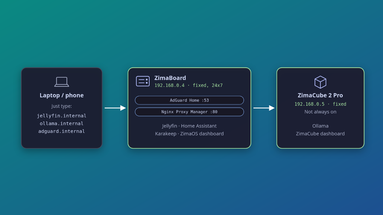Click the ZimaBoard title

(170, 78)
